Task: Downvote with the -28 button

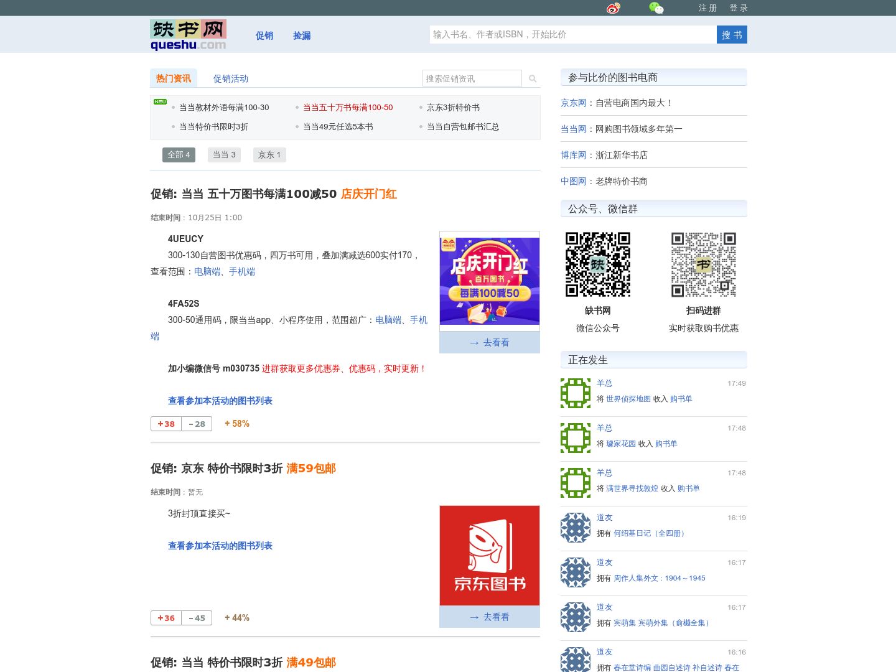Action: pos(197,424)
